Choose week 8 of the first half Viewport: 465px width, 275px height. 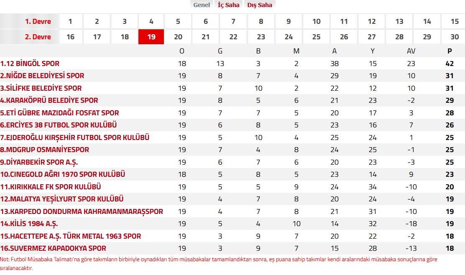(x=261, y=21)
